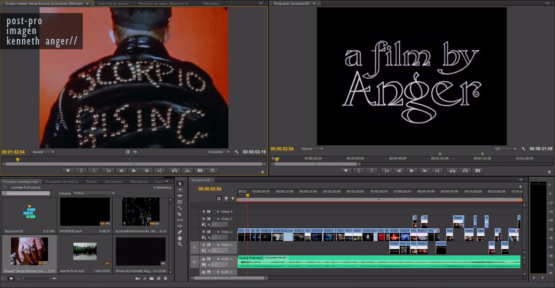Expand the Audio 2 track
Screen dimensions: 555x288
click(x=218, y=272)
